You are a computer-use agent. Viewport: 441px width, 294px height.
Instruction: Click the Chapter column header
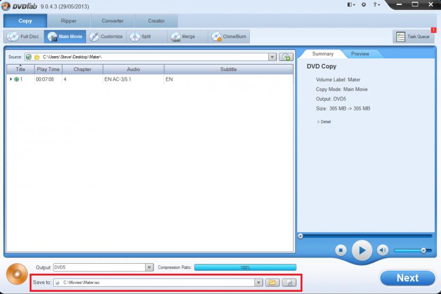coord(82,69)
